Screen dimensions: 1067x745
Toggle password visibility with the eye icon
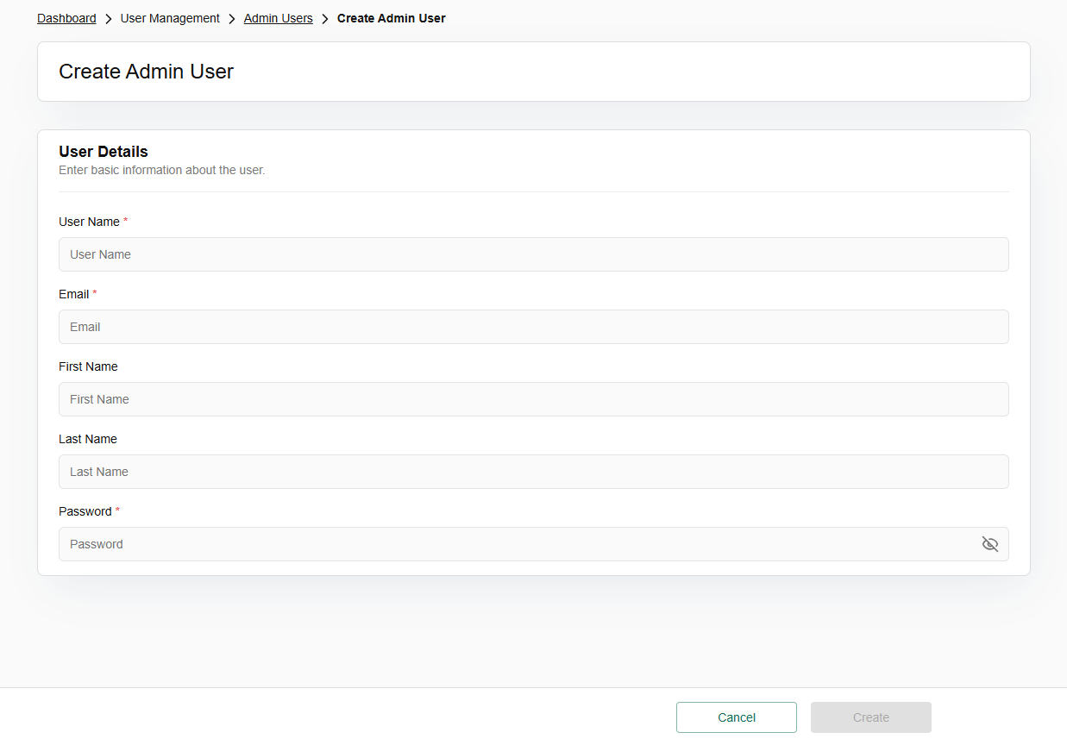[x=989, y=544]
